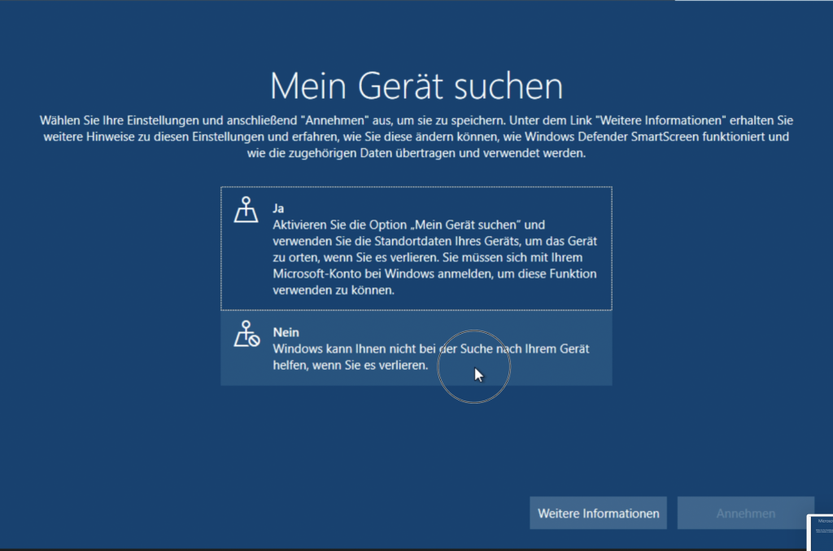Click the bold "Nein" label
Screen dimensions: 833x551
click(x=286, y=333)
